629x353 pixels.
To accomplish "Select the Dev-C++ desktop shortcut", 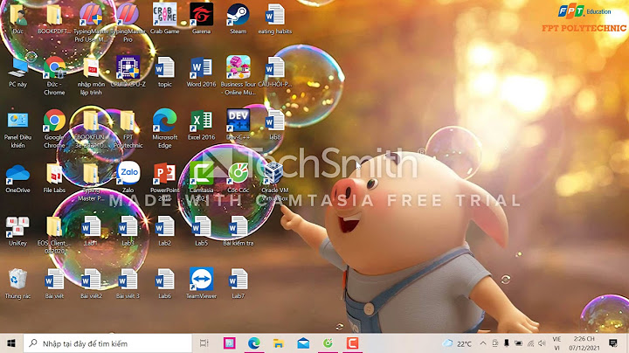I will point(238,124).
